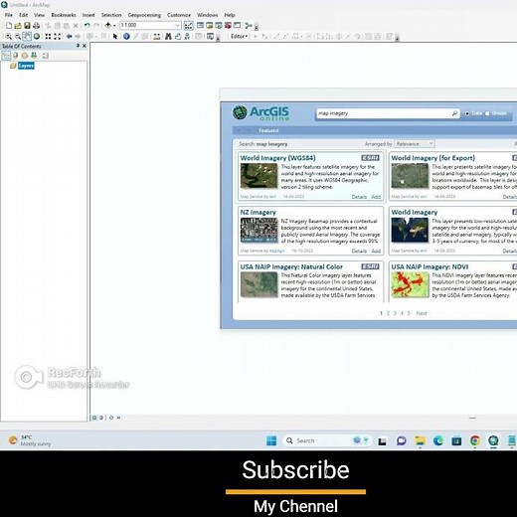Viewport: 517px width, 517px height.
Task: Click the search magnifier in ArcGIS Online
Action: (x=454, y=113)
